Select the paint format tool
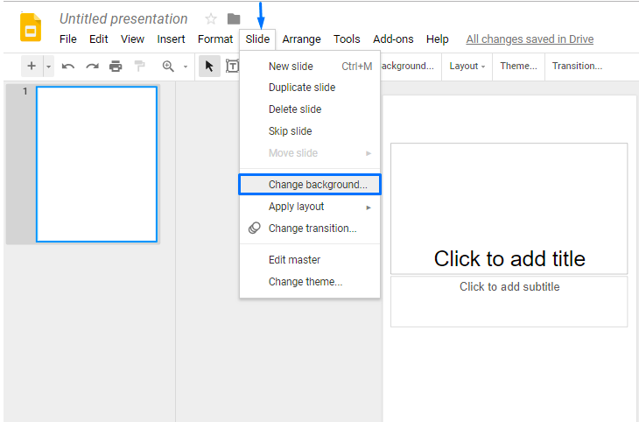 point(139,67)
